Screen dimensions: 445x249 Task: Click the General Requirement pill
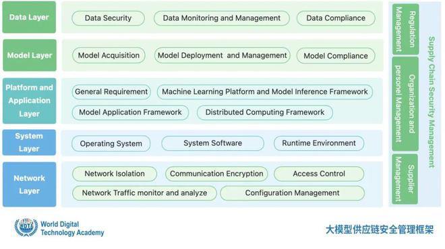tap(111, 92)
